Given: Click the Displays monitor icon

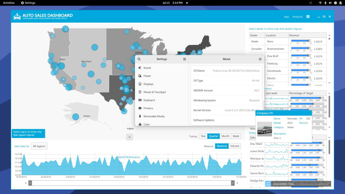Looking at the screenshot, I should (140, 84).
